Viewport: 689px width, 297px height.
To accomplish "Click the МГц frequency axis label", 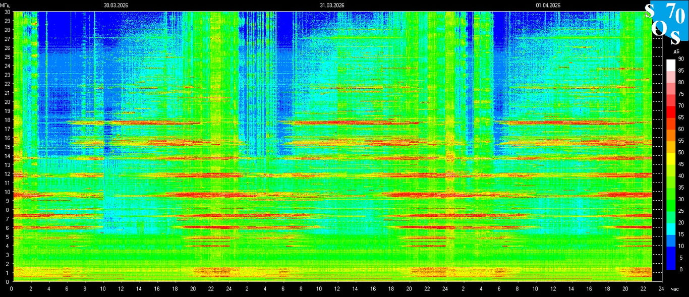I will (x=5, y=5).
